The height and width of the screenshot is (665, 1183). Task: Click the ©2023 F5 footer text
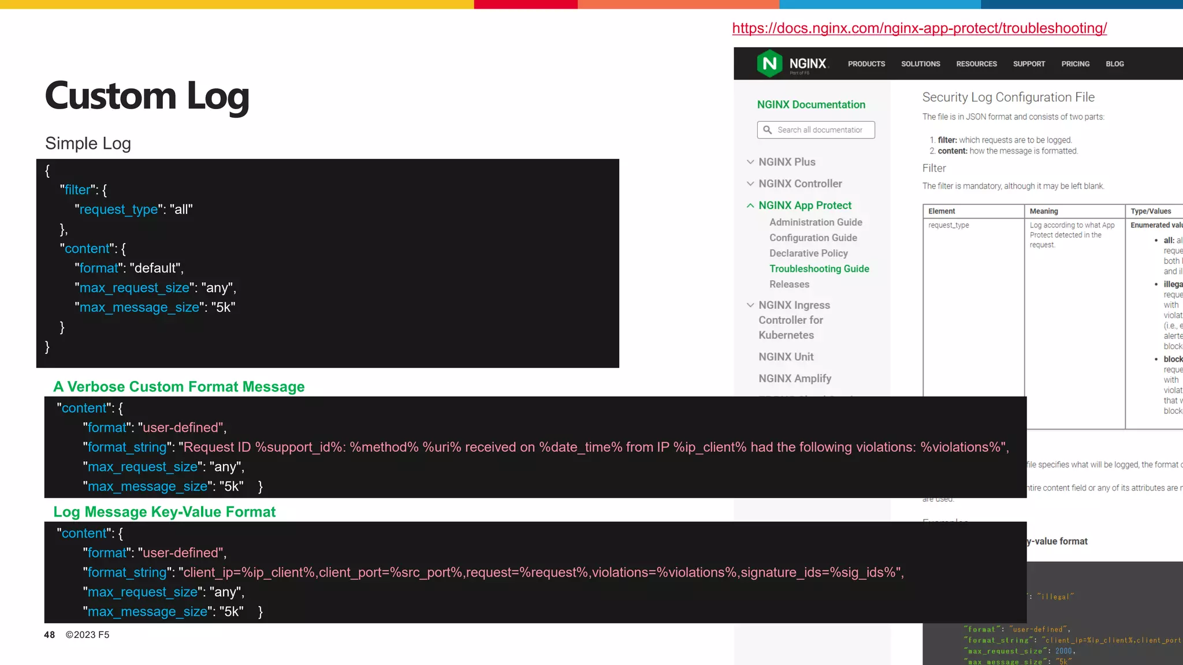[x=87, y=635]
